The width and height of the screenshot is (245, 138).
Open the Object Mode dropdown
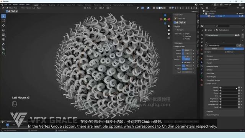13,8
